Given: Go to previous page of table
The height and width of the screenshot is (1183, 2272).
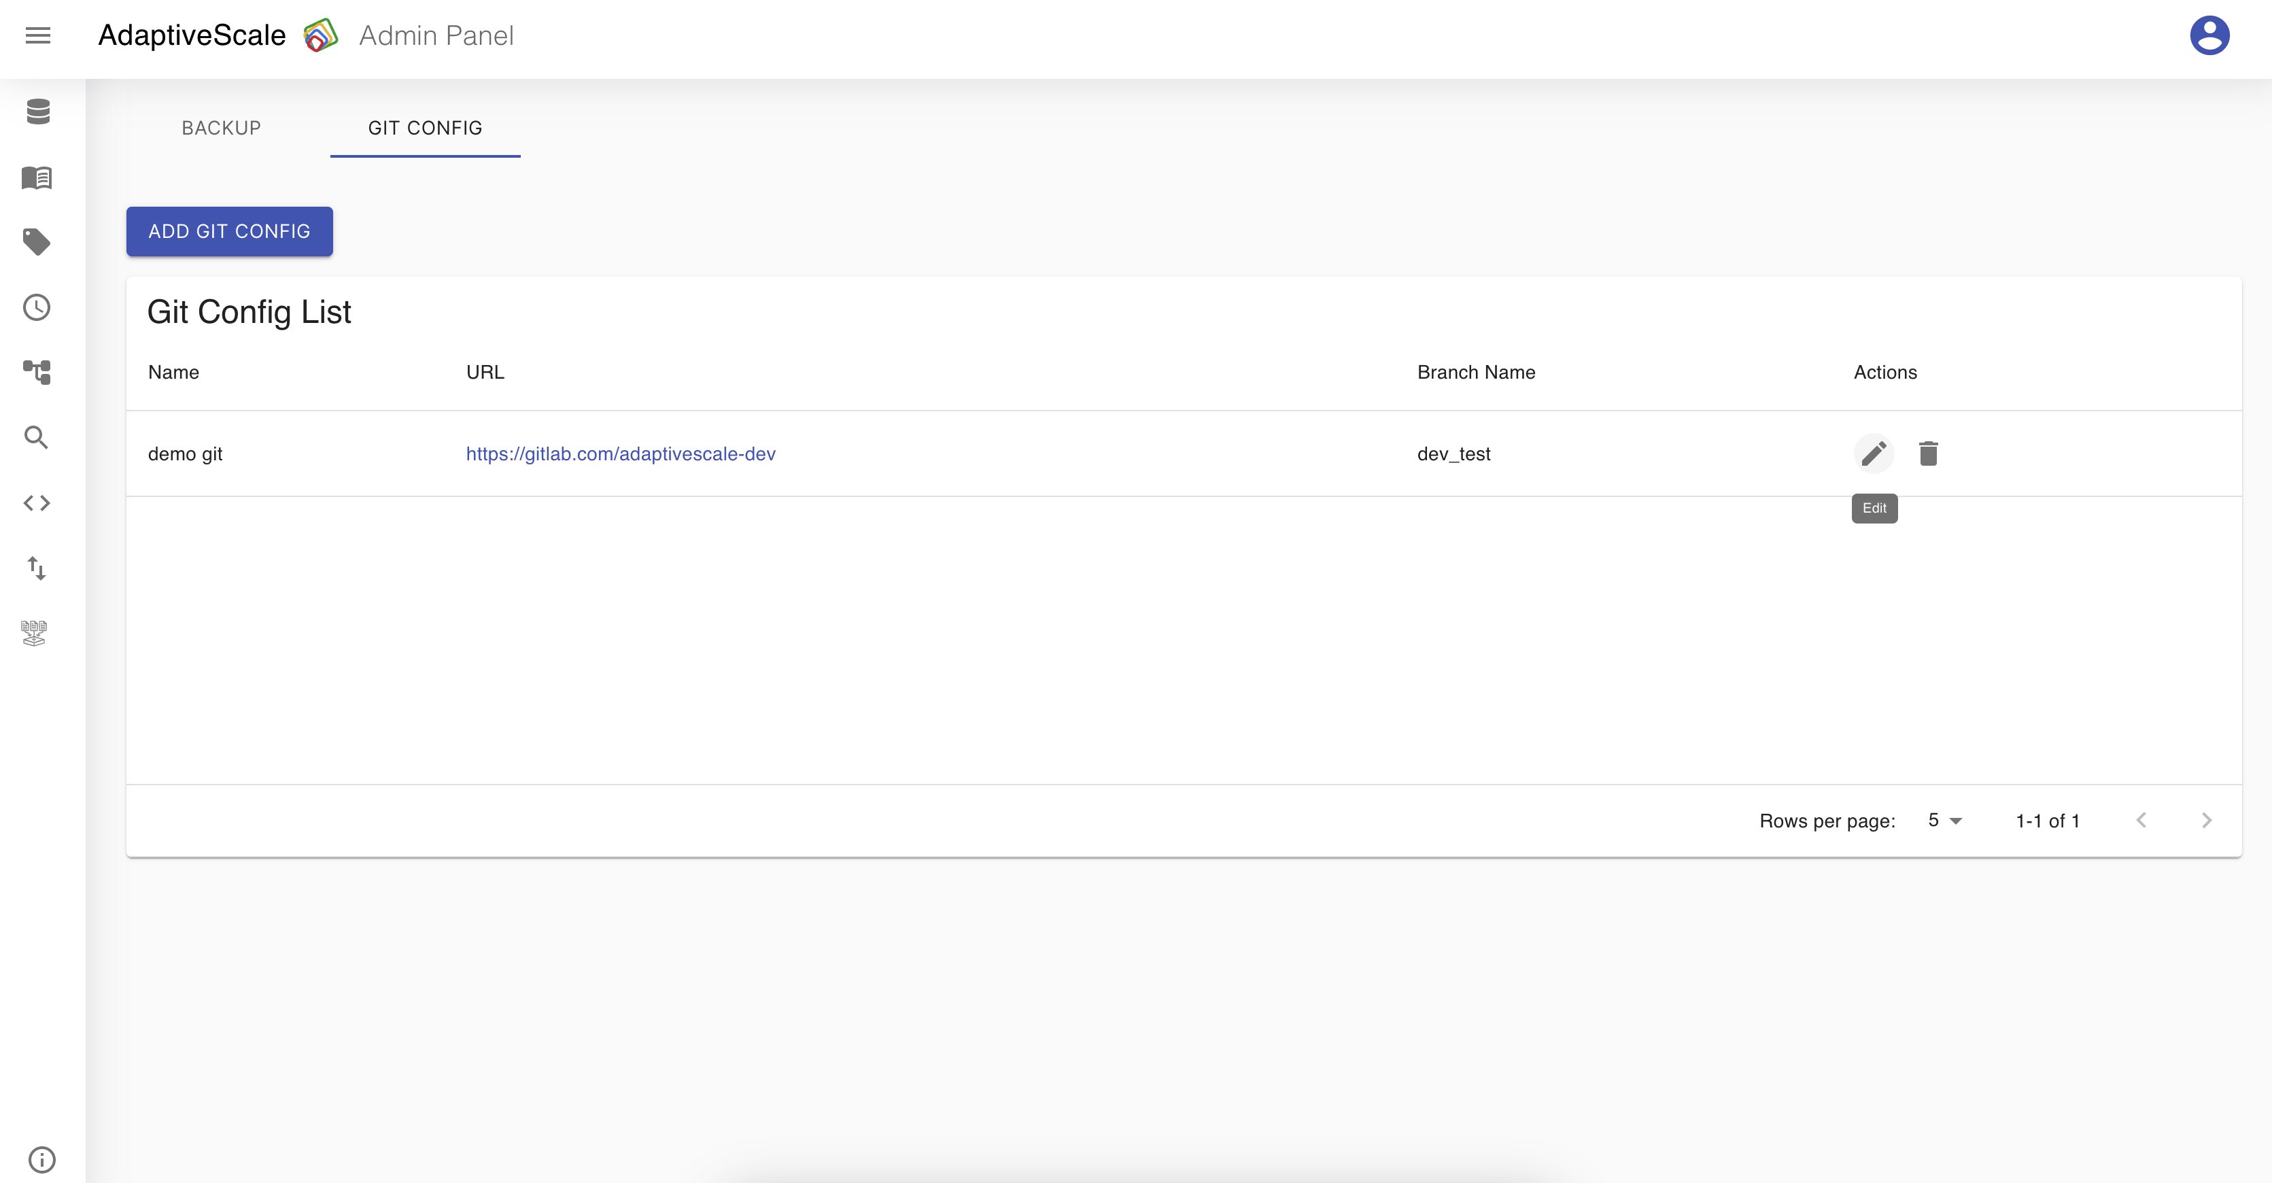Looking at the screenshot, I should [2141, 821].
